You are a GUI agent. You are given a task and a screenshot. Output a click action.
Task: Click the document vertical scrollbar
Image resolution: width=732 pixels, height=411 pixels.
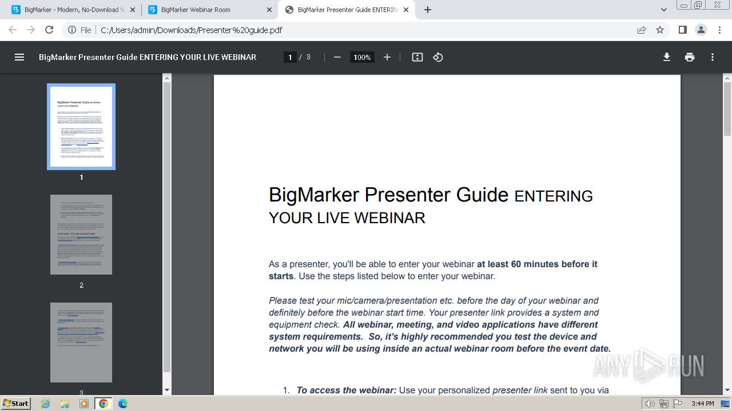(x=727, y=108)
